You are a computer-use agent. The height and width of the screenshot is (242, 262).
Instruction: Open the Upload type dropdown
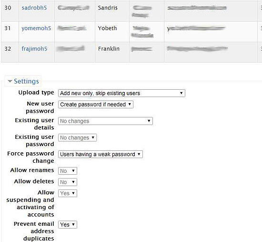(x=121, y=93)
